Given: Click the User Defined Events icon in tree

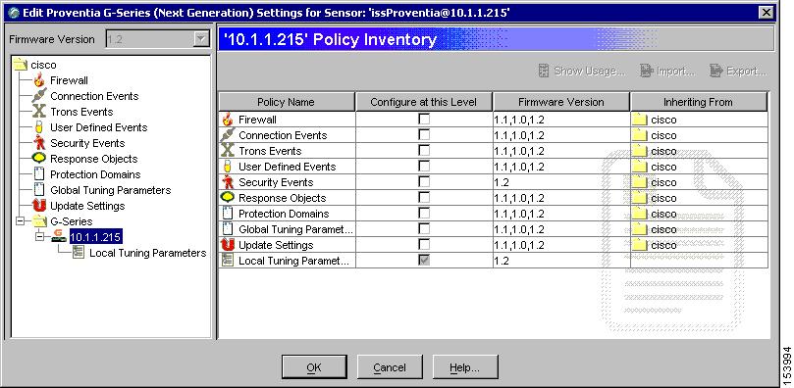Looking at the screenshot, I should (x=39, y=127).
